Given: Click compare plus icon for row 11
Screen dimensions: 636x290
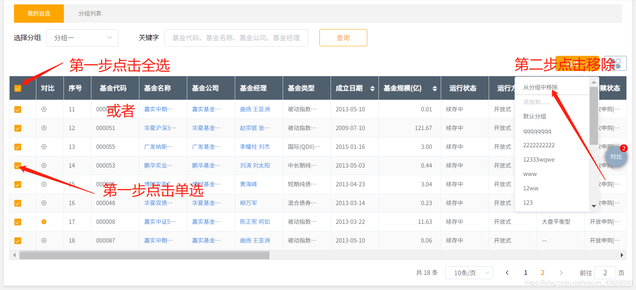Looking at the screenshot, I should point(44,109).
